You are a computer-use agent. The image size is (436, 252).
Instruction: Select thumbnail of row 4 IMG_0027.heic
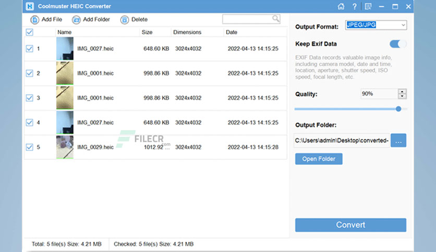[x=65, y=122]
